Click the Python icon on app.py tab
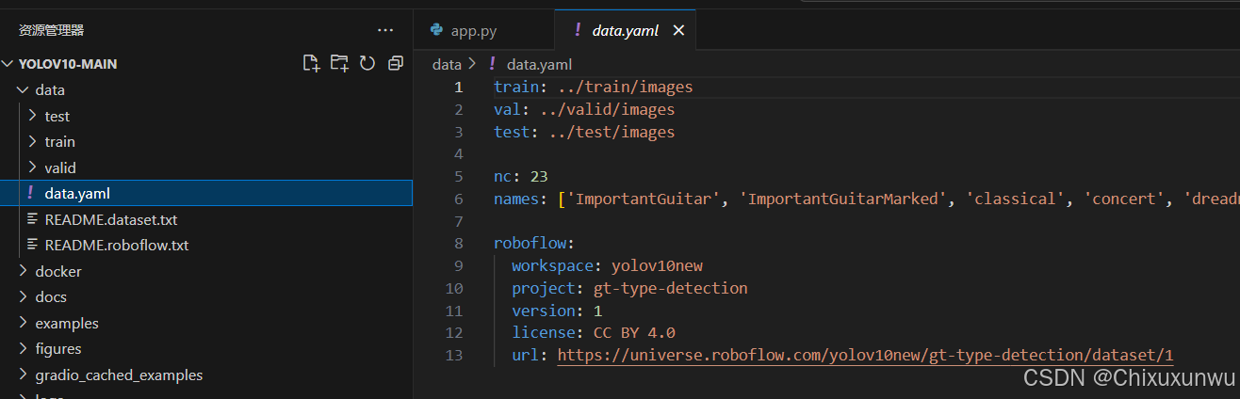The width and height of the screenshot is (1240, 399). coord(436,30)
